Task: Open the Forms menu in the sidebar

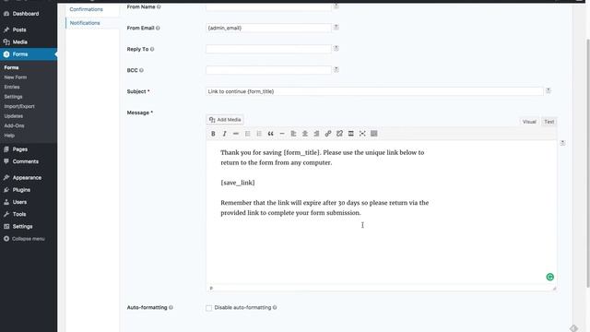Action: (x=29, y=54)
